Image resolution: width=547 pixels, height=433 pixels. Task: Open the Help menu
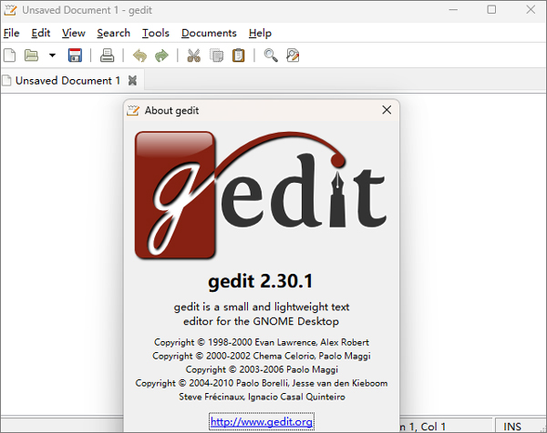click(x=260, y=33)
